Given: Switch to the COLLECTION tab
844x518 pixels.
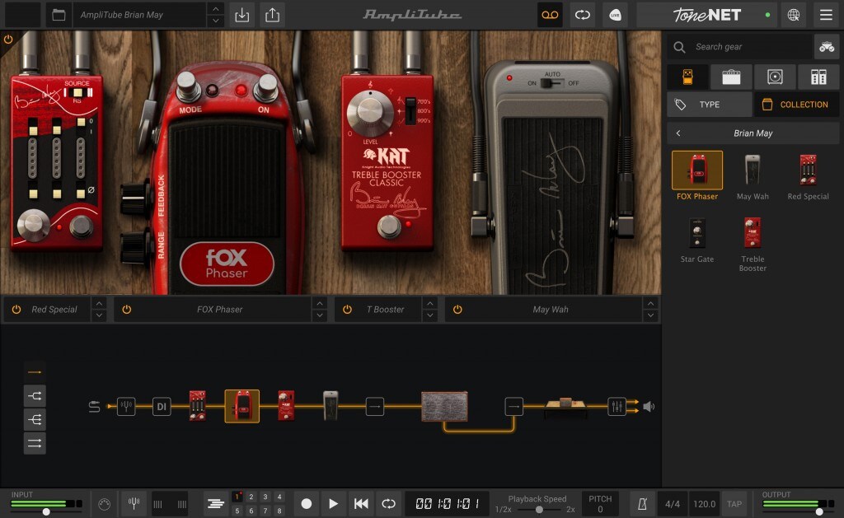Looking at the screenshot, I should [797, 105].
